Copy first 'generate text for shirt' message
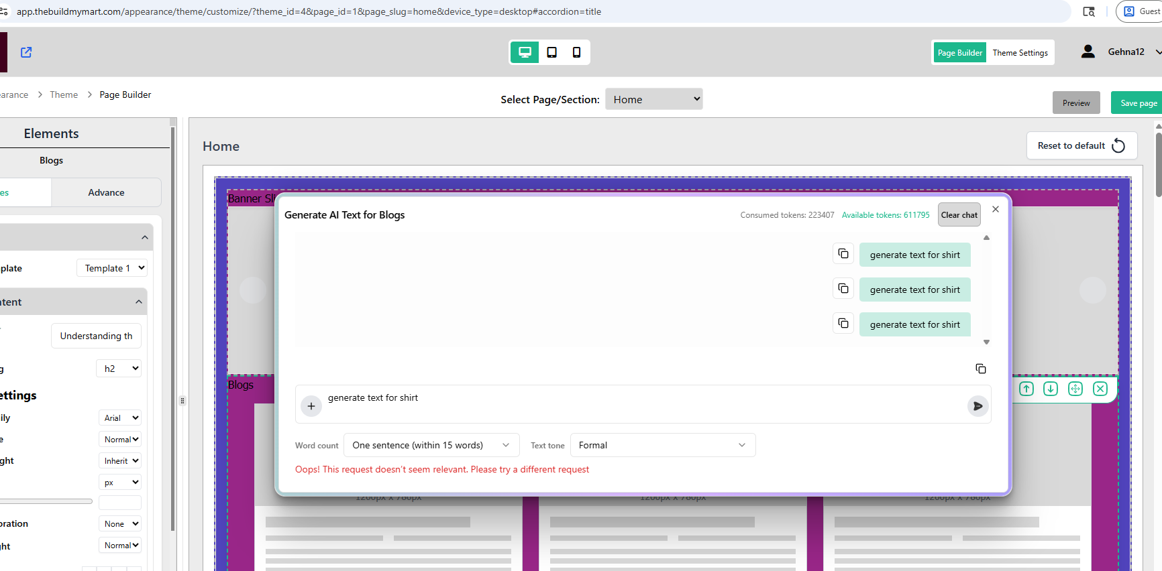 (x=843, y=254)
